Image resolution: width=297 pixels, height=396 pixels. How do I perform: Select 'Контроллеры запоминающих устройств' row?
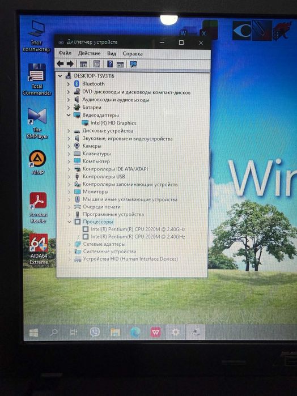pos(130,184)
